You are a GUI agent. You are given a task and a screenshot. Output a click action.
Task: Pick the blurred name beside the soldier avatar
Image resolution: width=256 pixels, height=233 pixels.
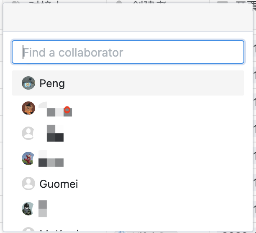pos(43,209)
